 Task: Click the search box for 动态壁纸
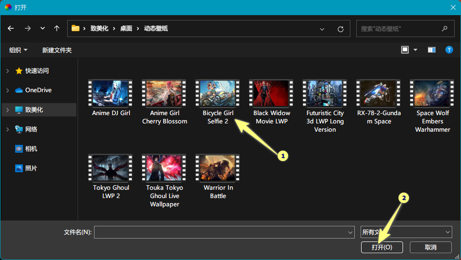tap(405, 29)
